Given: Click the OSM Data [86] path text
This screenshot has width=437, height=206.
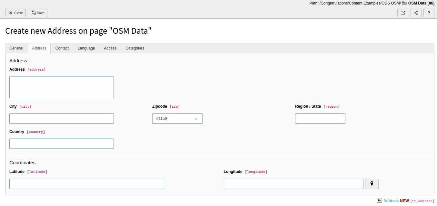Looking at the screenshot, I should pos(421,3).
